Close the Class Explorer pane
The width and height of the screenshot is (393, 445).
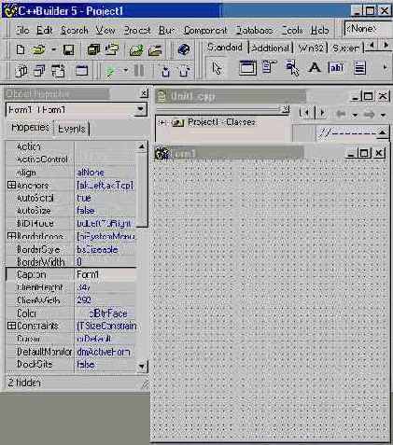pyautogui.click(x=286, y=109)
